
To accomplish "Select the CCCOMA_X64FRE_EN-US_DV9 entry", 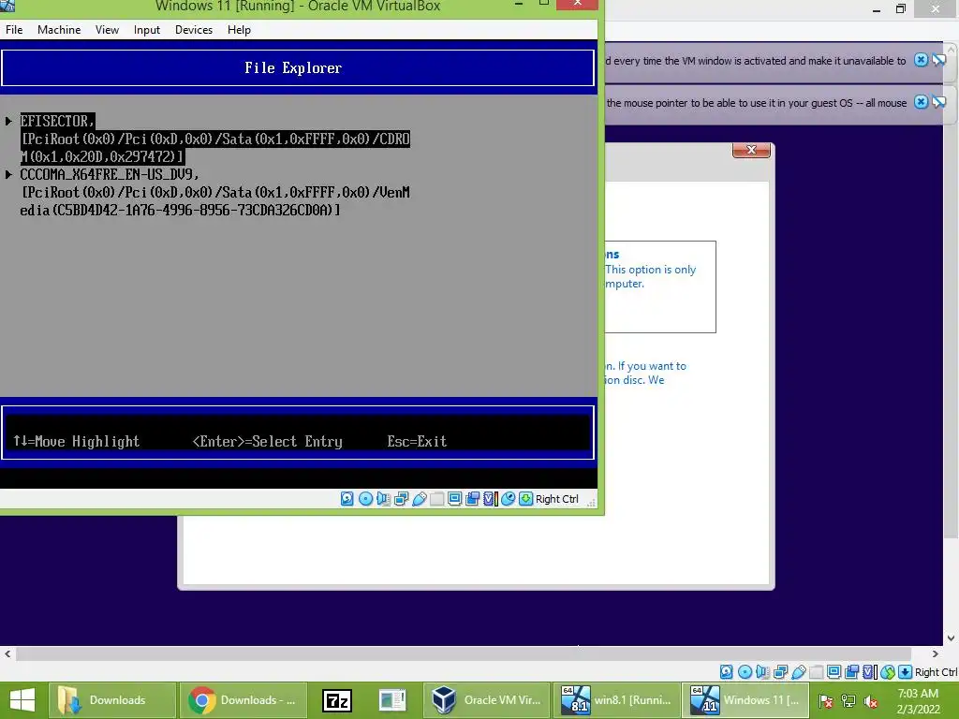I will (214, 192).
